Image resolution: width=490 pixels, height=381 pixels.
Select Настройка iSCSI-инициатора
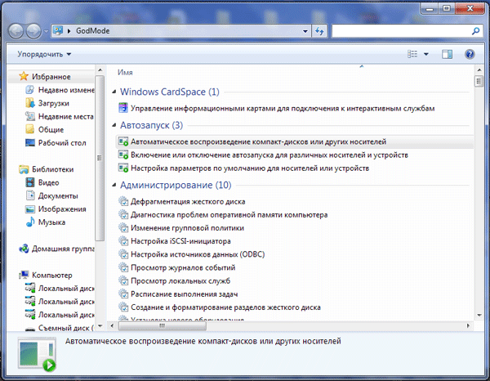(x=175, y=241)
